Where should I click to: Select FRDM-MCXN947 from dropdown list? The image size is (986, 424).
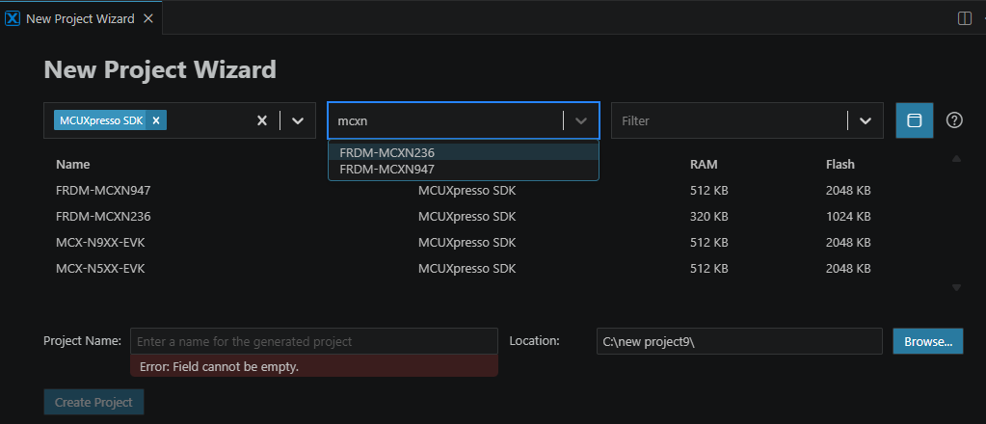click(464, 170)
